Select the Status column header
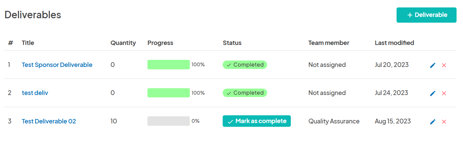The image size is (463, 165). pyautogui.click(x=232, y=43)
